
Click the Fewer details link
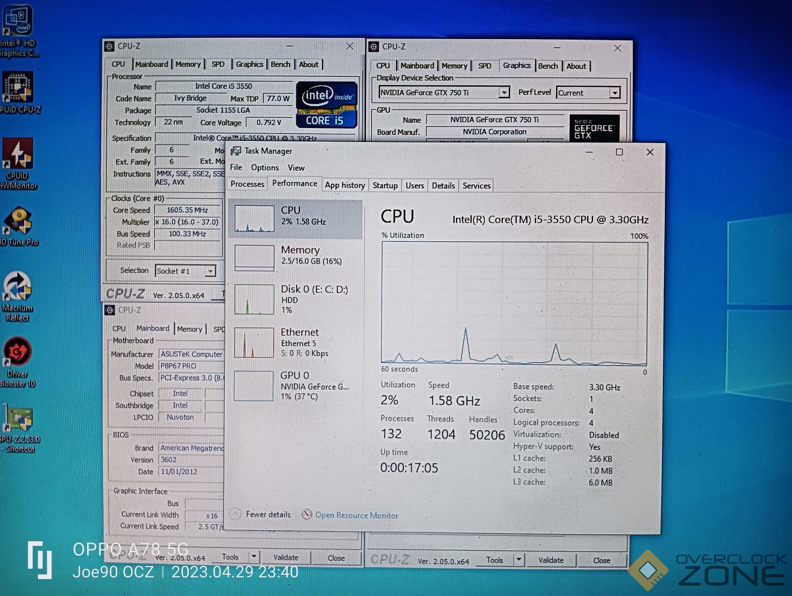click(268, 514)
